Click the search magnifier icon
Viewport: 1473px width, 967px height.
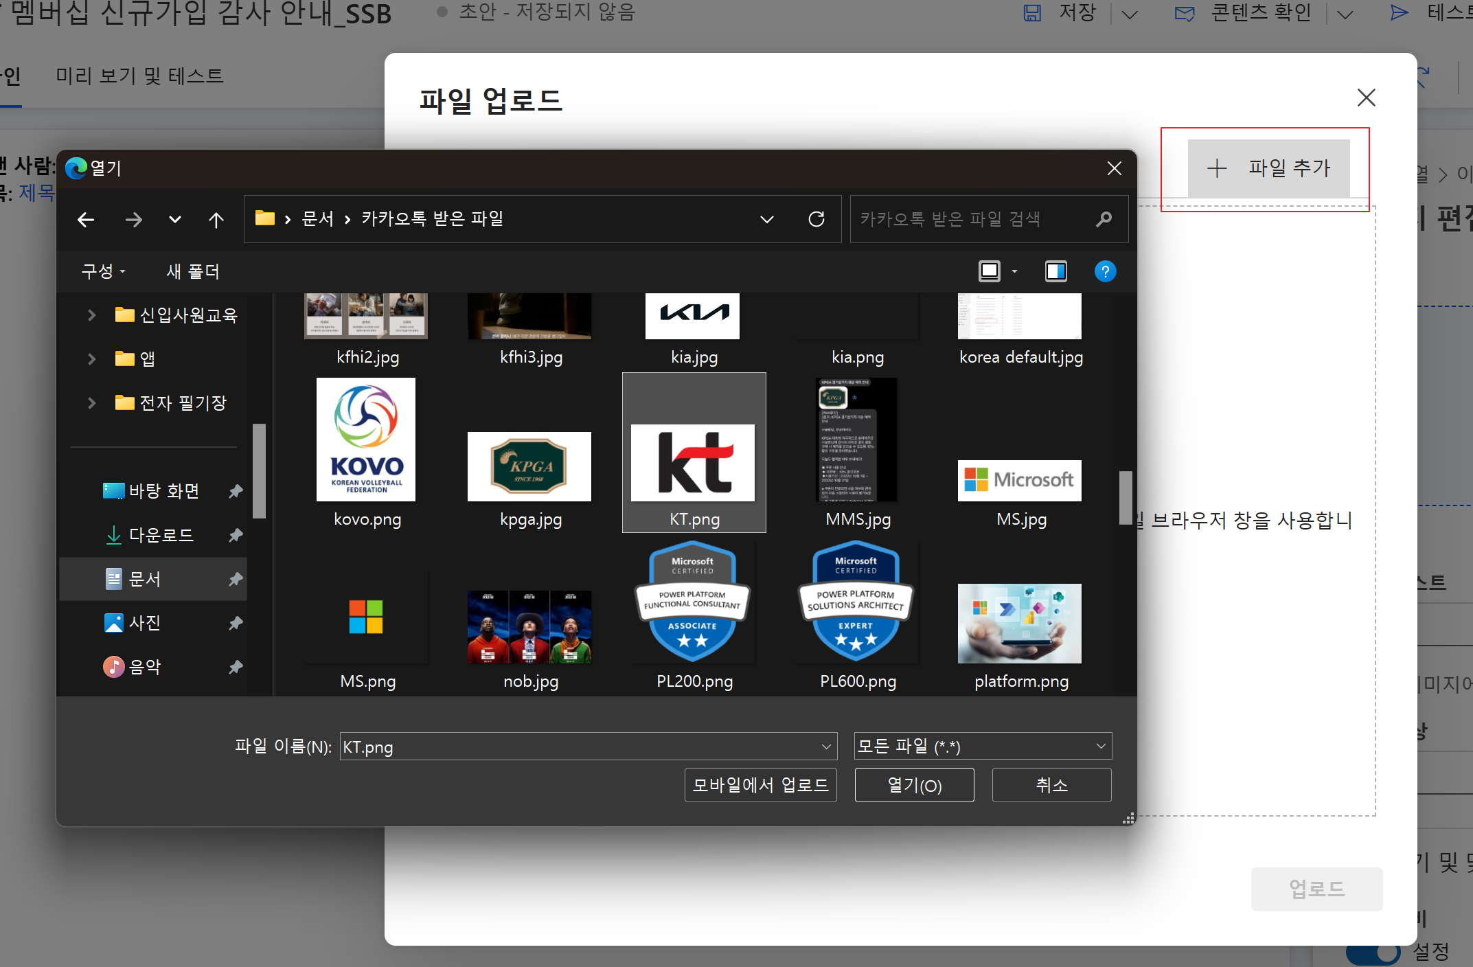coord(1104,219)
